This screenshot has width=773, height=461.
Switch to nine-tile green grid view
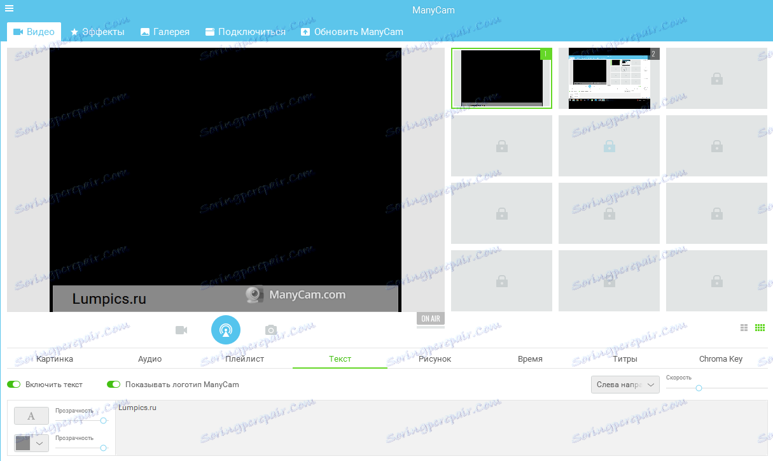760,328
